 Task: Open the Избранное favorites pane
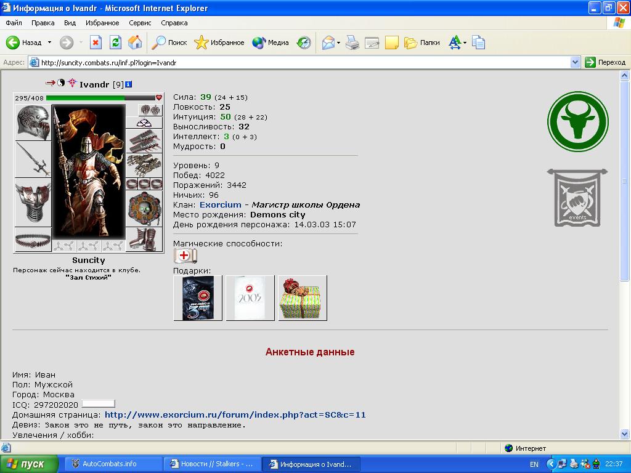coord(219,42)
